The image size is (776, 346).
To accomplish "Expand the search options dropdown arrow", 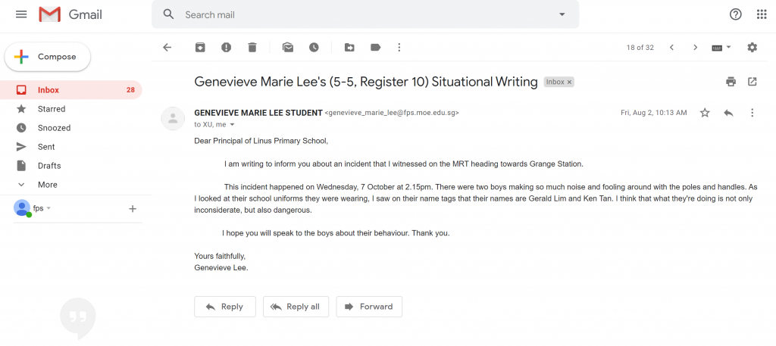I will pos(562,14).
